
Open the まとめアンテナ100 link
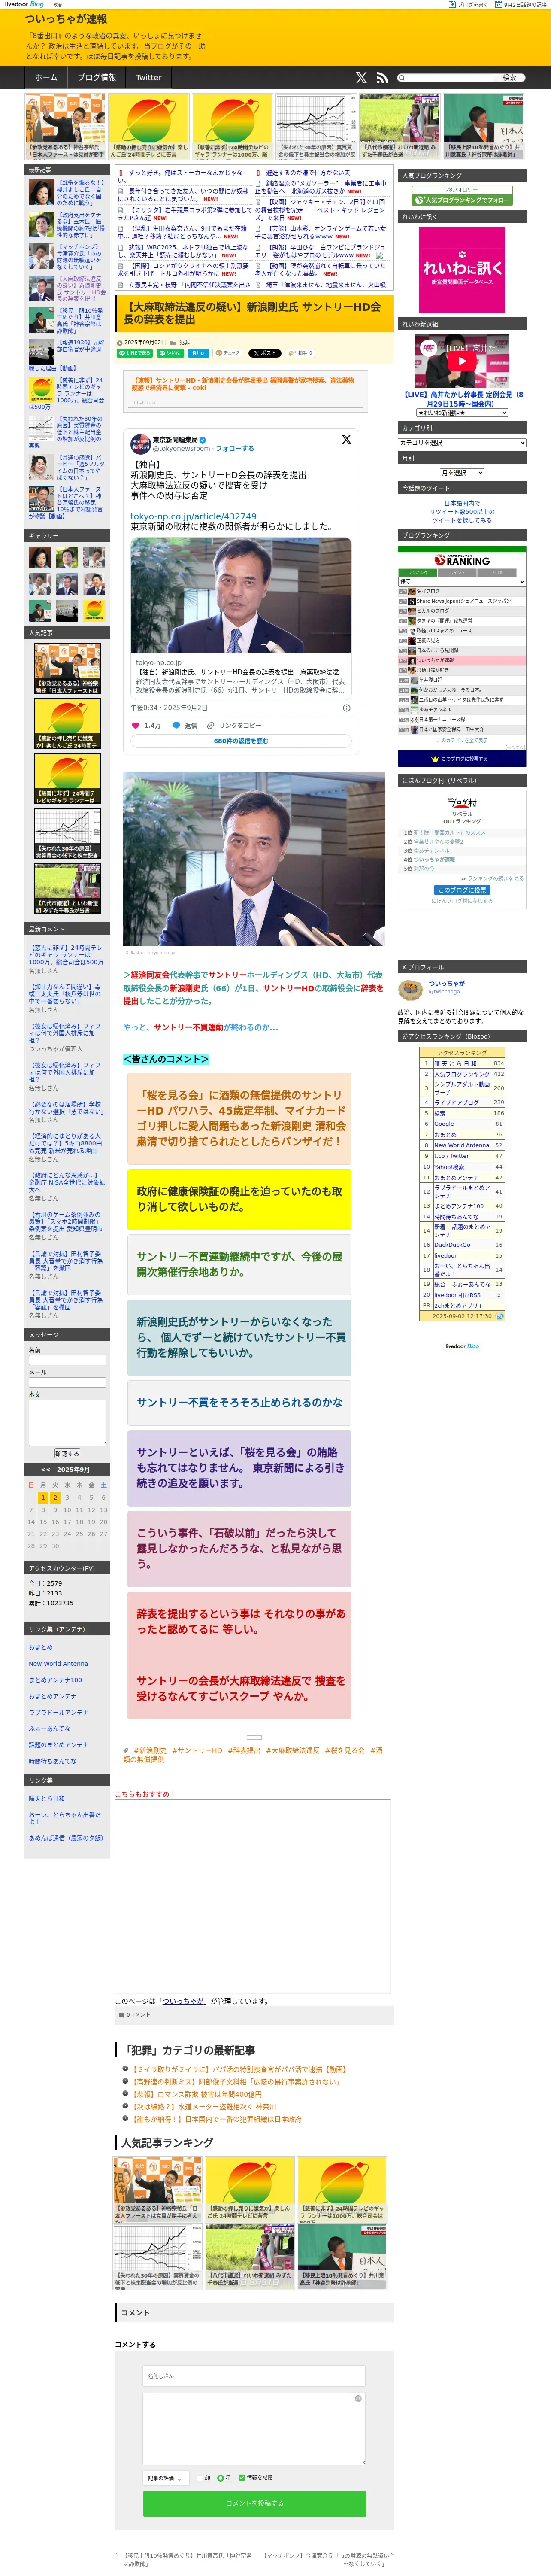[x=55, y=1679]
